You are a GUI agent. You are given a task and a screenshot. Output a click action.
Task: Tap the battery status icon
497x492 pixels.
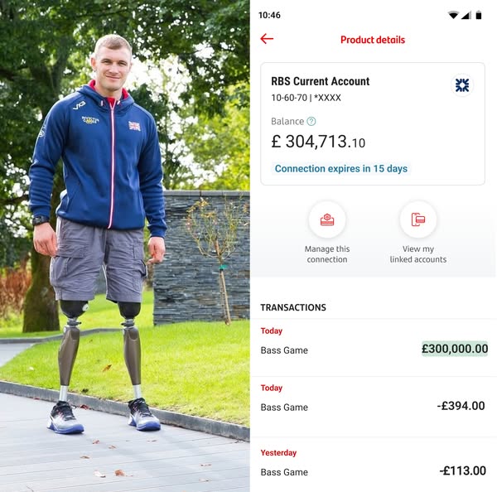pos(479,15)
